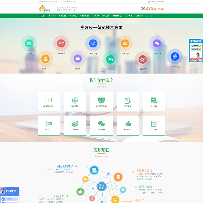Click the blue currency symbol circle icon
Image resolution: width=203 pixels, height=203 pixels.
click(x=175, y=56)
